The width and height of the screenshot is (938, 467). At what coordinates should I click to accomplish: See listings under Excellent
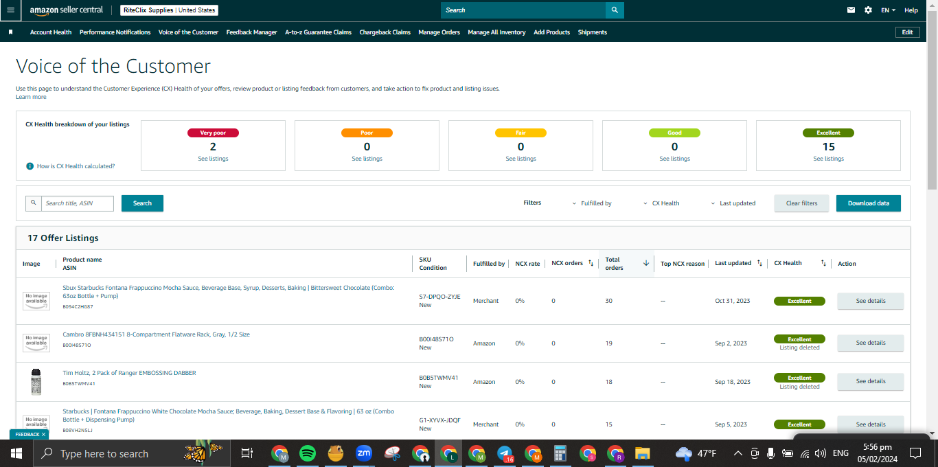828,159
